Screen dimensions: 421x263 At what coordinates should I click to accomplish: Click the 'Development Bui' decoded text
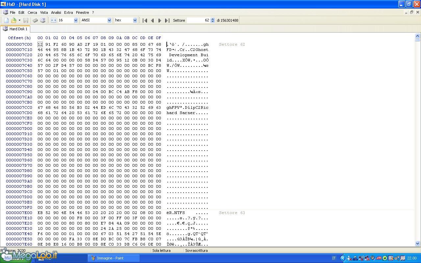coord(189,55)
